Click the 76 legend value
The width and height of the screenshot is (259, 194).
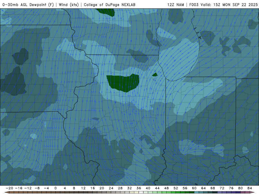(x=231, y=188)
